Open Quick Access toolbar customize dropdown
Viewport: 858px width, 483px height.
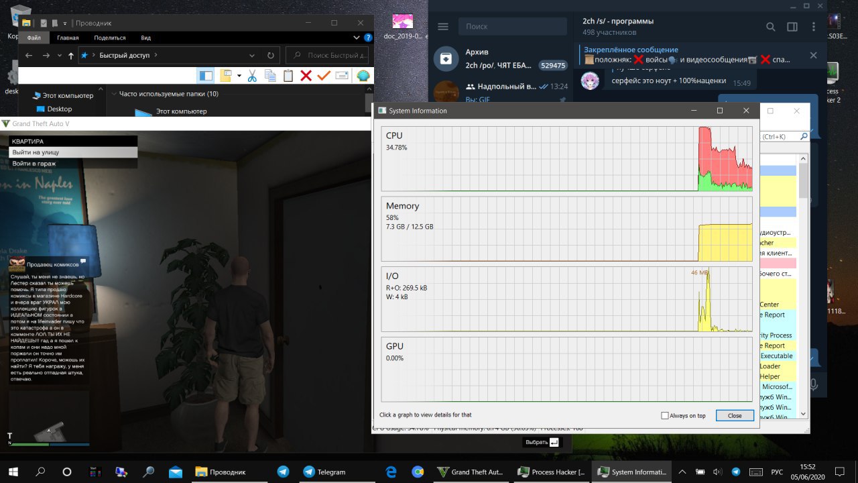click(x=66, y=23)
